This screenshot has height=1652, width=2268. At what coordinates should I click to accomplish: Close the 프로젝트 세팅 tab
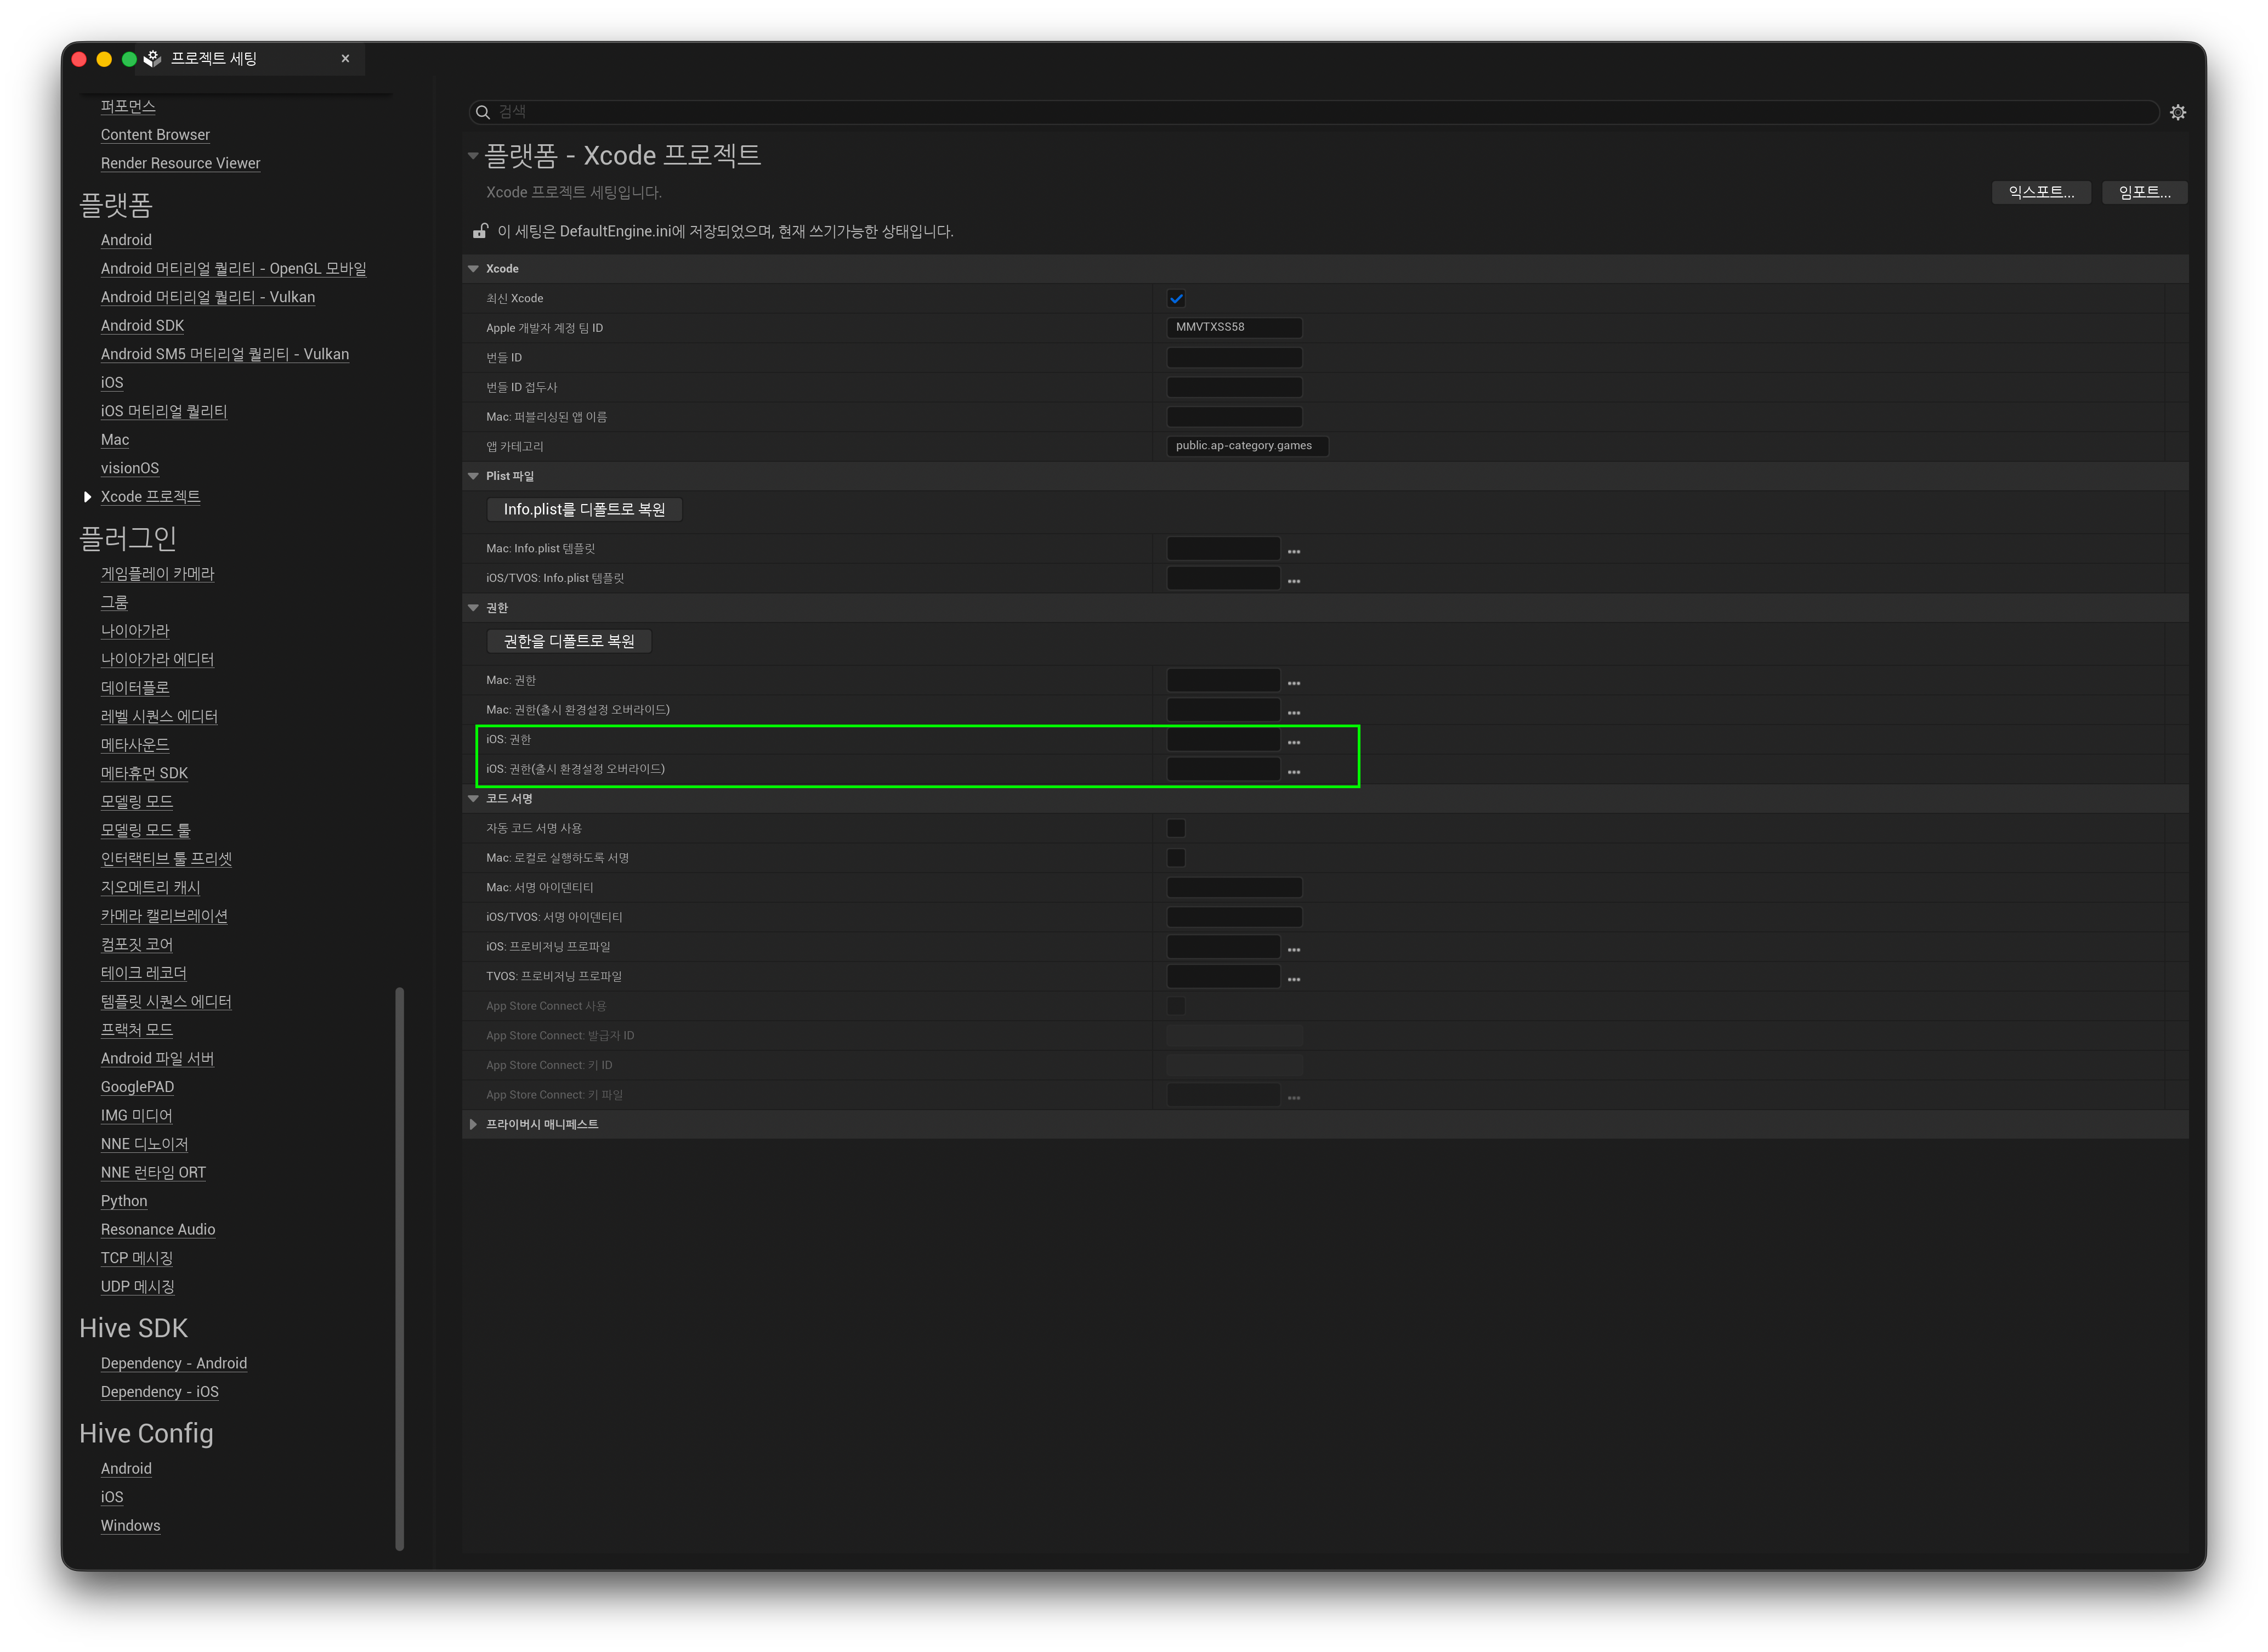[x=345, y=59]
